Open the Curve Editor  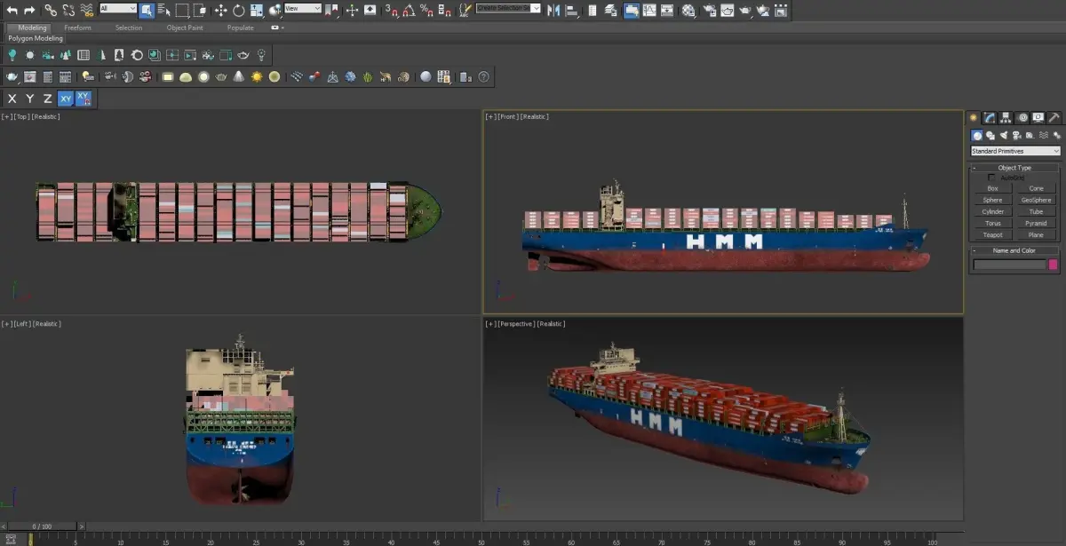pyautogui.click(x=649, y=10)
